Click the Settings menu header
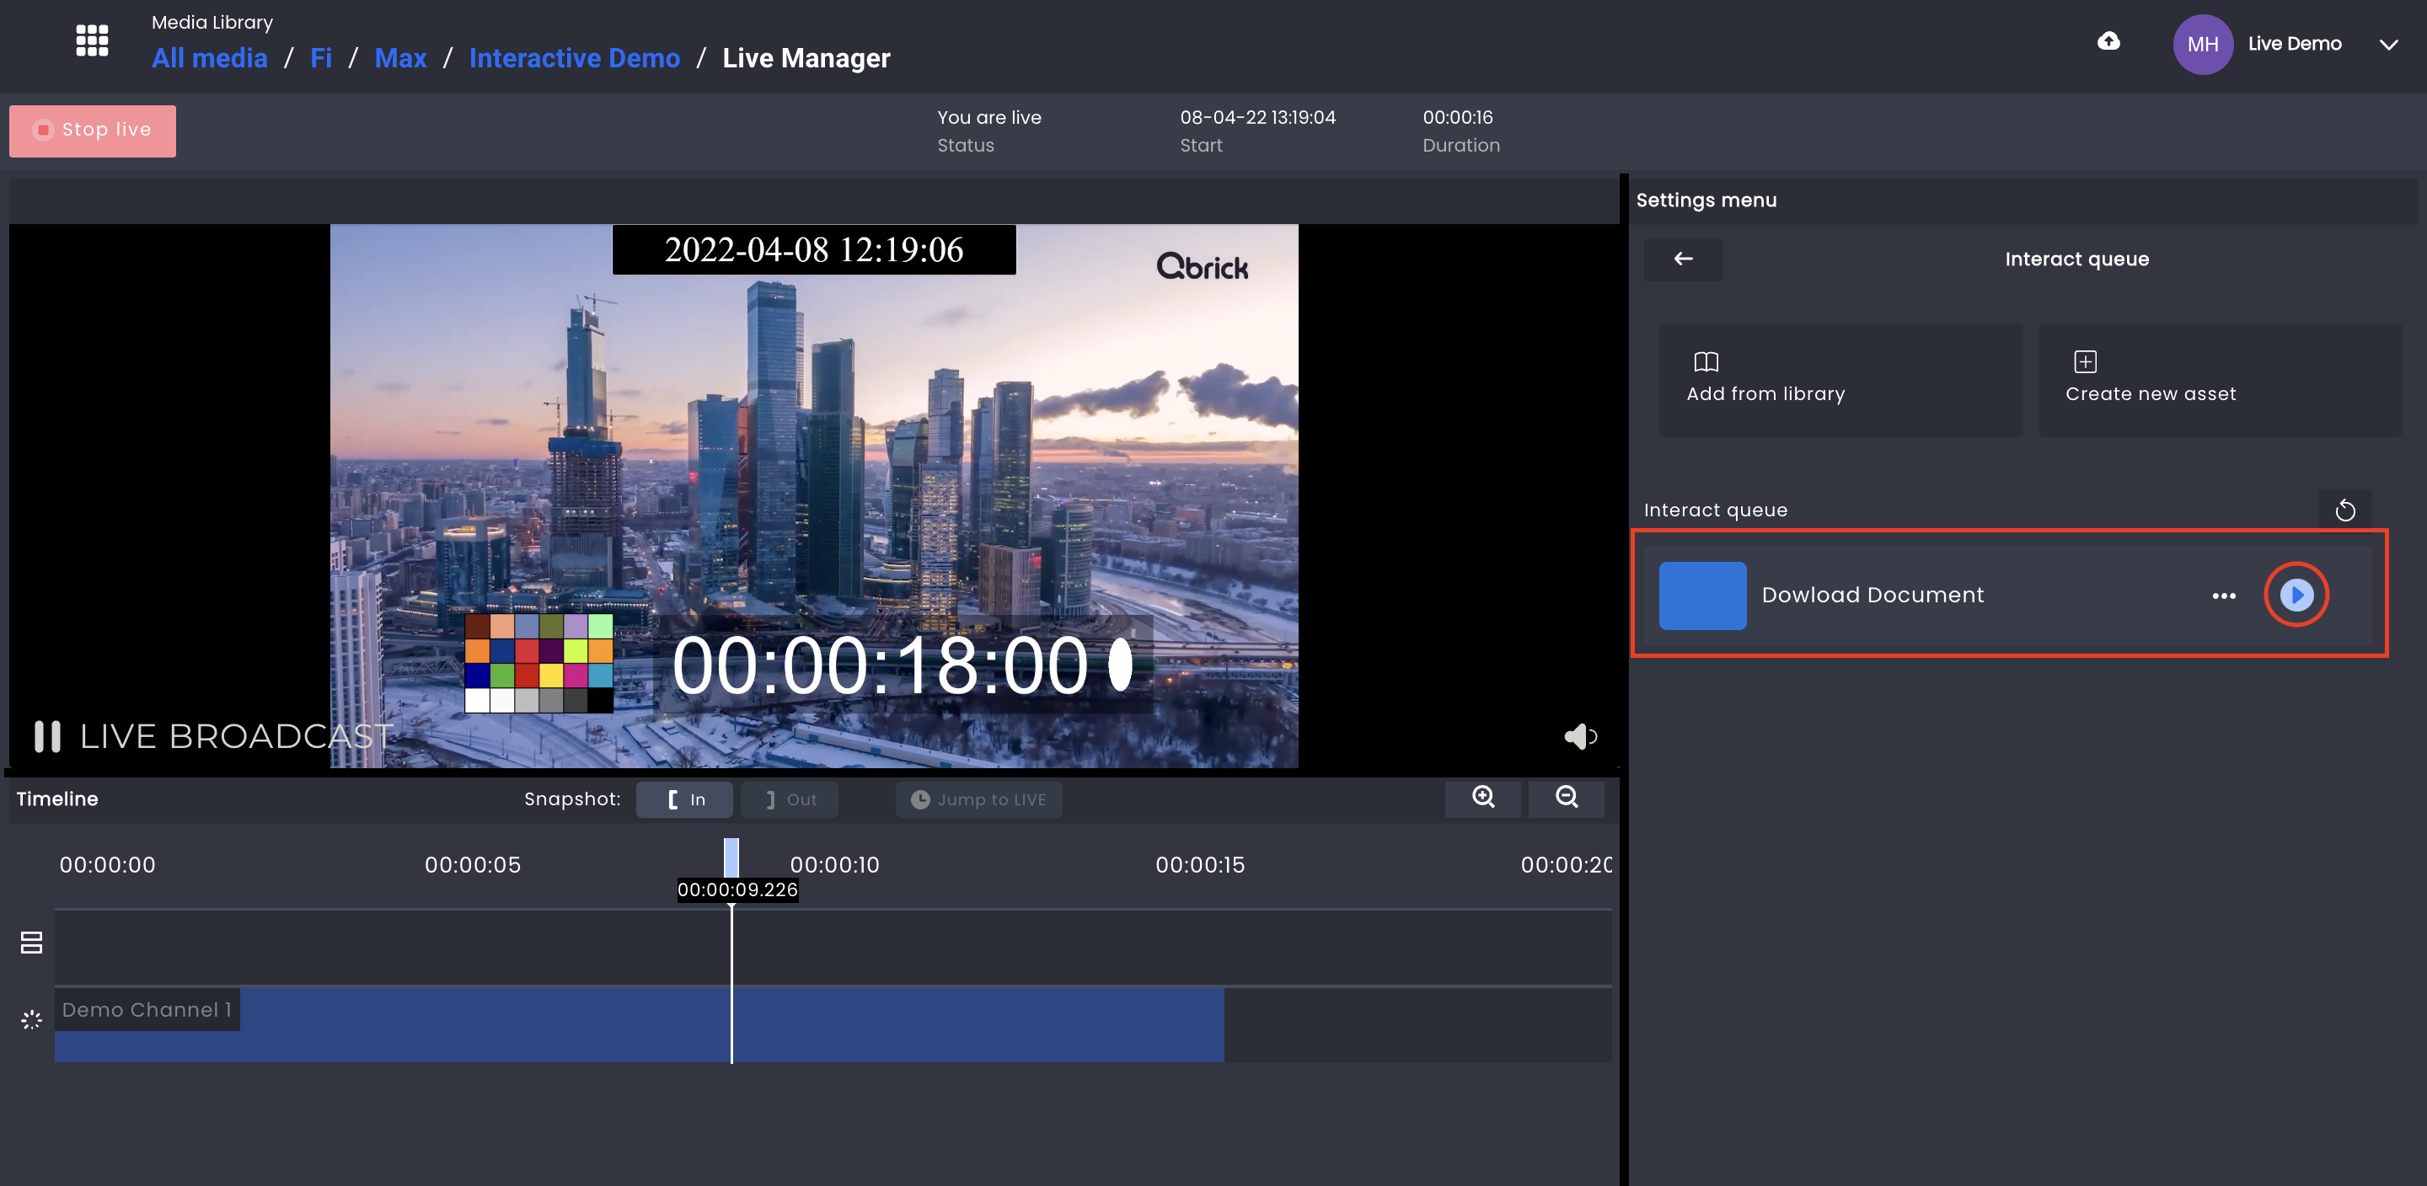 click(1706, 200)
